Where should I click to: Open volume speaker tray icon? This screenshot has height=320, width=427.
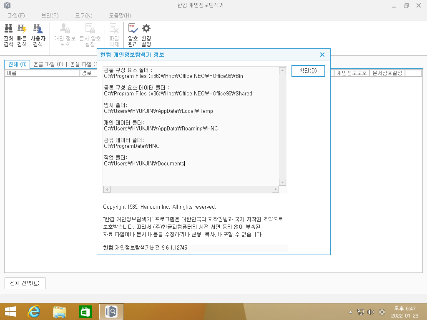371,312
